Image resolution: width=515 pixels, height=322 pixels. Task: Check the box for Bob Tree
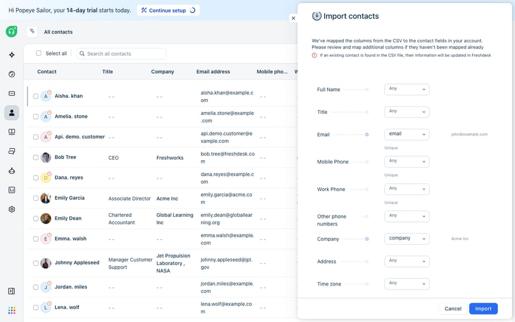coord(35,157)
